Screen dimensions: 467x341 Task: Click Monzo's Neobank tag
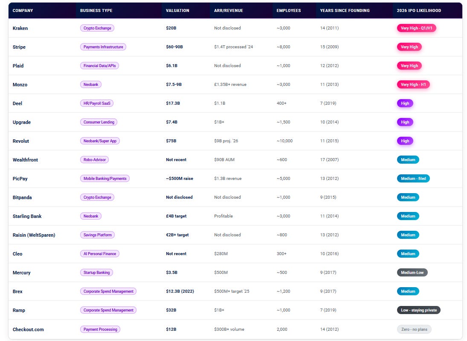pos(91,85)
